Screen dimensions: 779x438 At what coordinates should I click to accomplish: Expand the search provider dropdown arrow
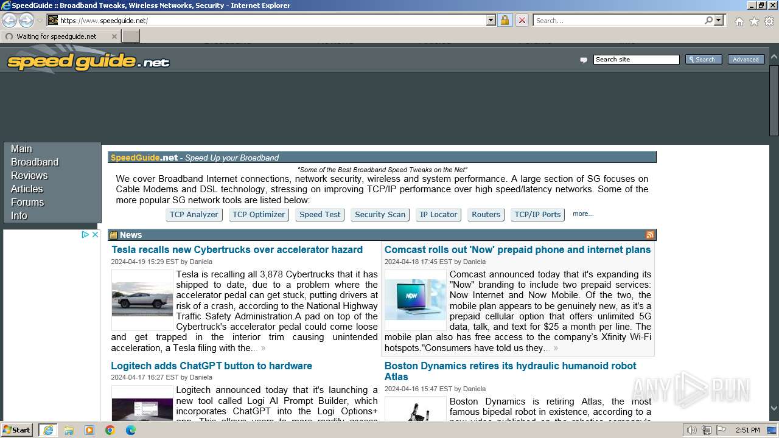tap(719, 20)
